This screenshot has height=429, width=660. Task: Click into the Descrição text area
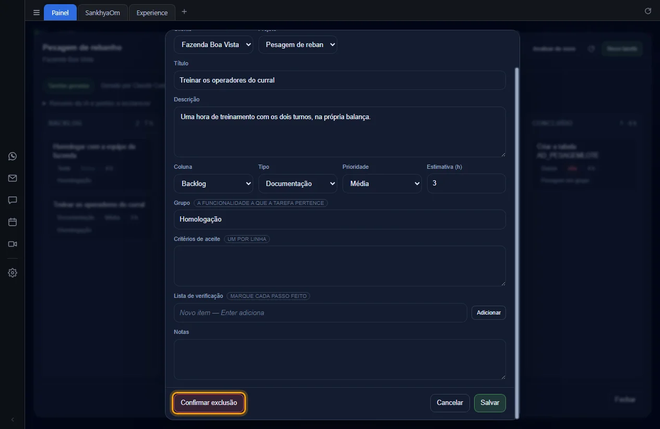(x=340, y=132)
